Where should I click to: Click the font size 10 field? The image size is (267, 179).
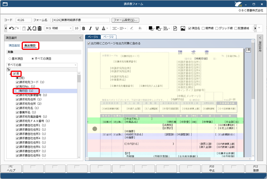pyautogui.click(x=77, y=28)
